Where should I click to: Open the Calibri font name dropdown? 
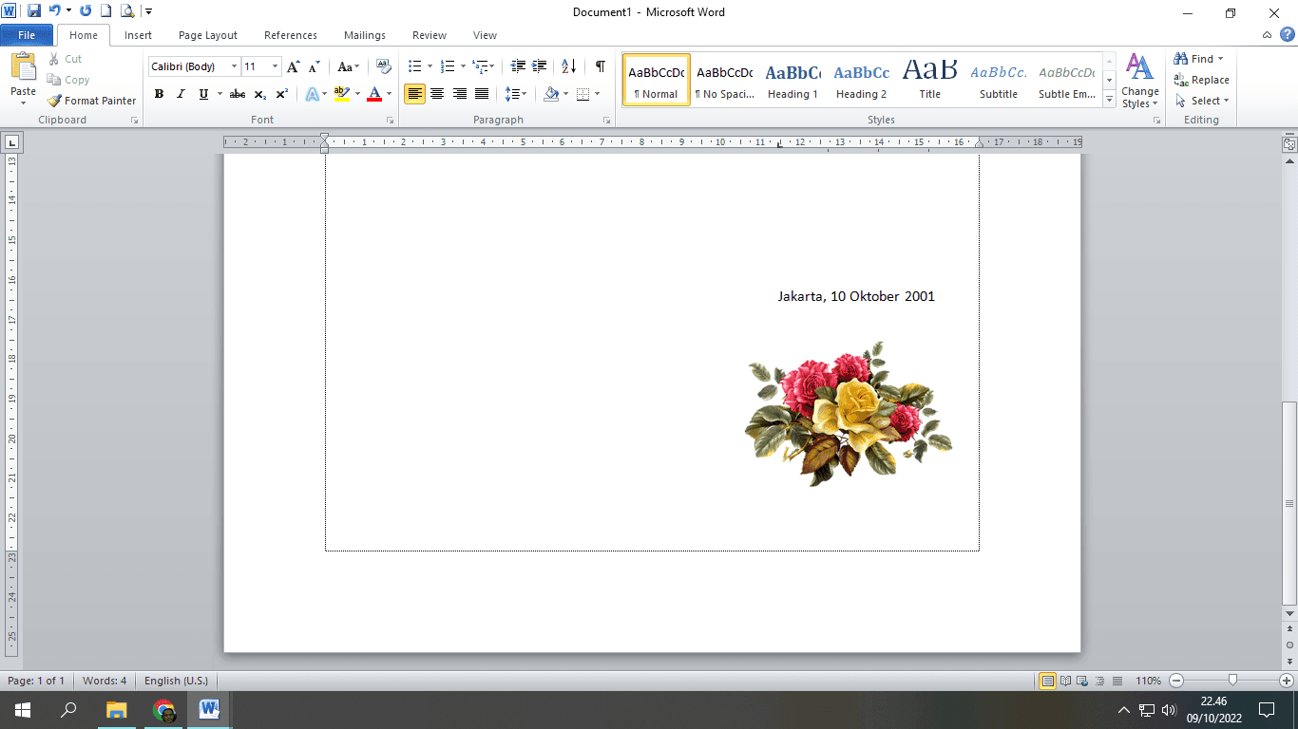(234, 66)
